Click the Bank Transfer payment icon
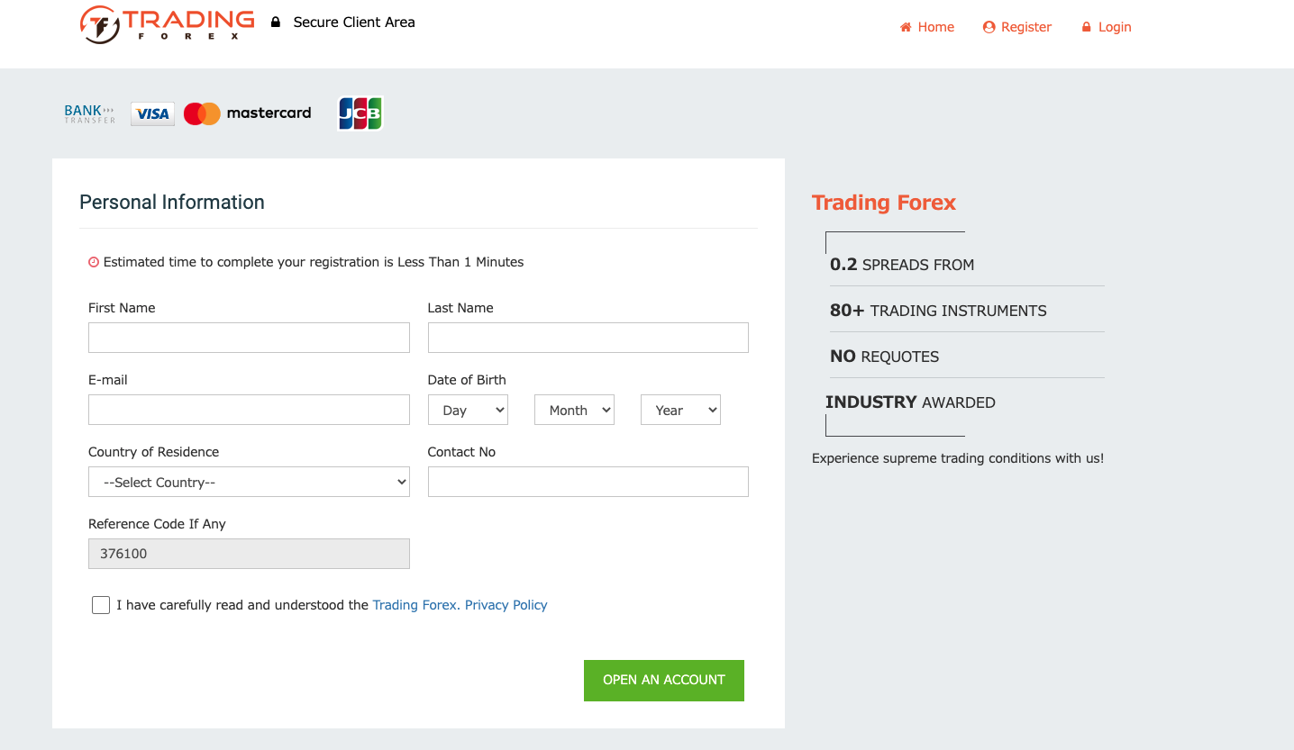Screen dimensions: 1294x750 coord(90,113)
